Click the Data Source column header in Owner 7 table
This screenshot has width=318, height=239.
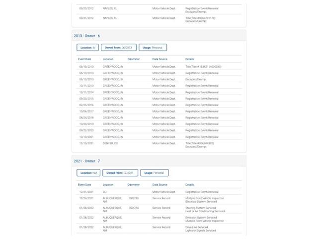[x=160, y=185]
